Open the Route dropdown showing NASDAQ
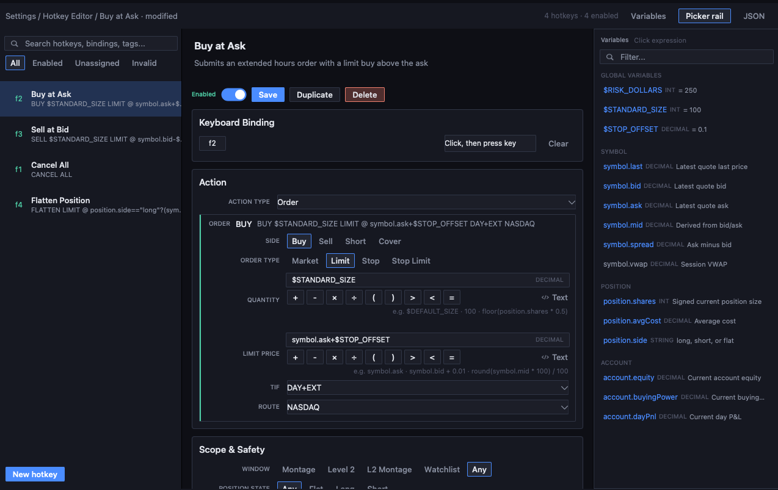The height and width of the screenshot is (490, 778). coord(427,407)
